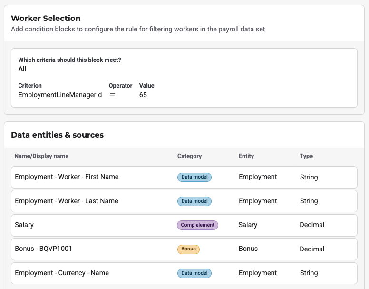Open the Bonus - BQVP1001 row
This screenshot has width=369, height=289.
point(43,249)
